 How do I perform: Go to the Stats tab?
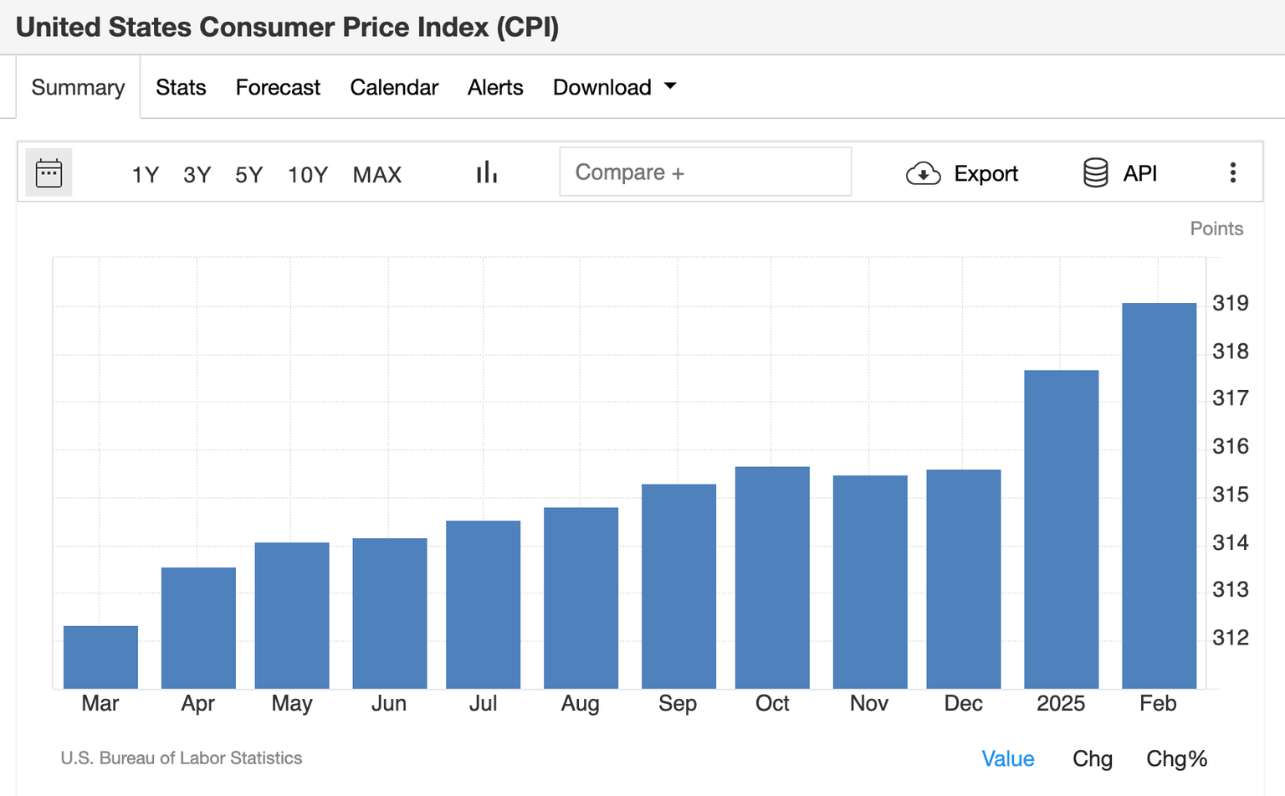click(181, 87)
